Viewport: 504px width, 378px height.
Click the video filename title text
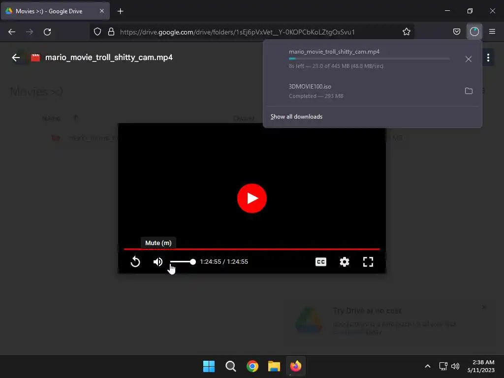coord(109,58)
